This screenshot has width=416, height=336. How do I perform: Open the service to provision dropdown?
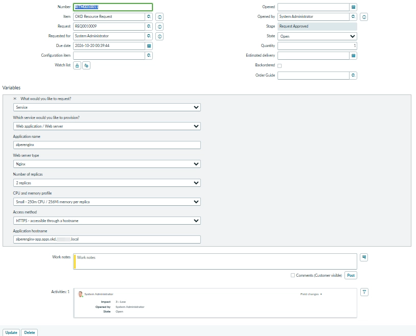point(107,126)
